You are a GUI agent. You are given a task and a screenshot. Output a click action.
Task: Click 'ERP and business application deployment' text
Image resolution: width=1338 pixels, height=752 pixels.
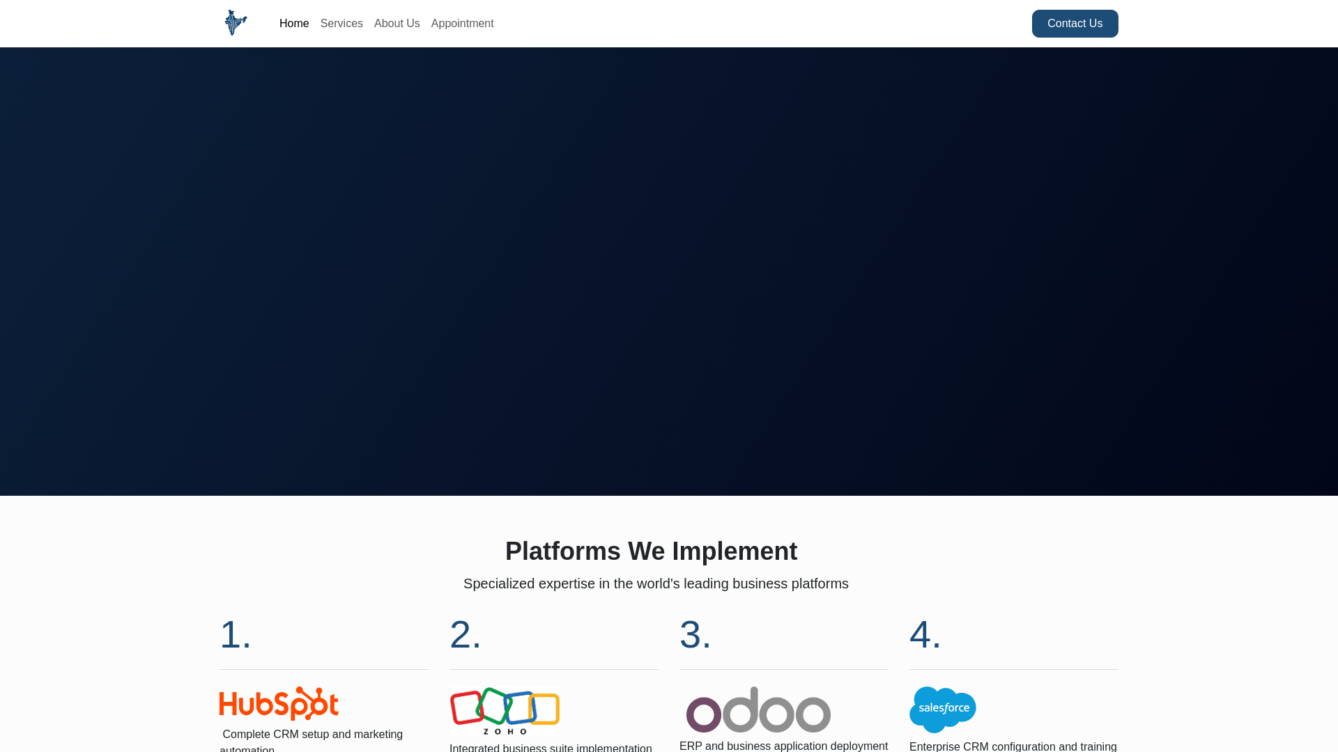[783, 746]
